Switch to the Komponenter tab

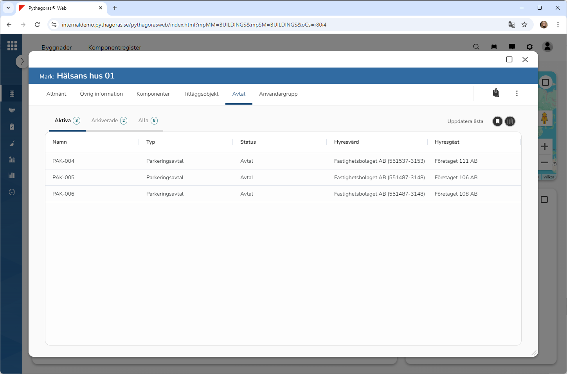coord(153,94)
